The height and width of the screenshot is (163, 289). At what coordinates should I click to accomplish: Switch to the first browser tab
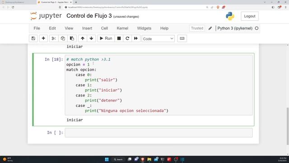18,2
